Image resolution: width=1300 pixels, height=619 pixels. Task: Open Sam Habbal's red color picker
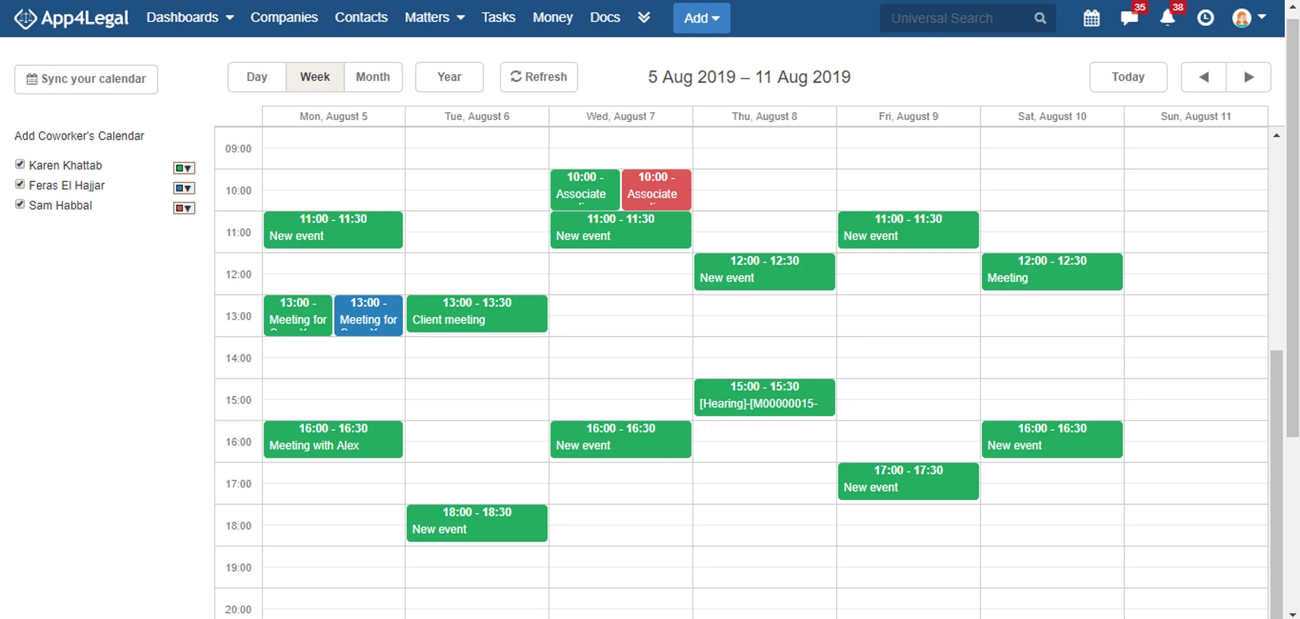184,208
